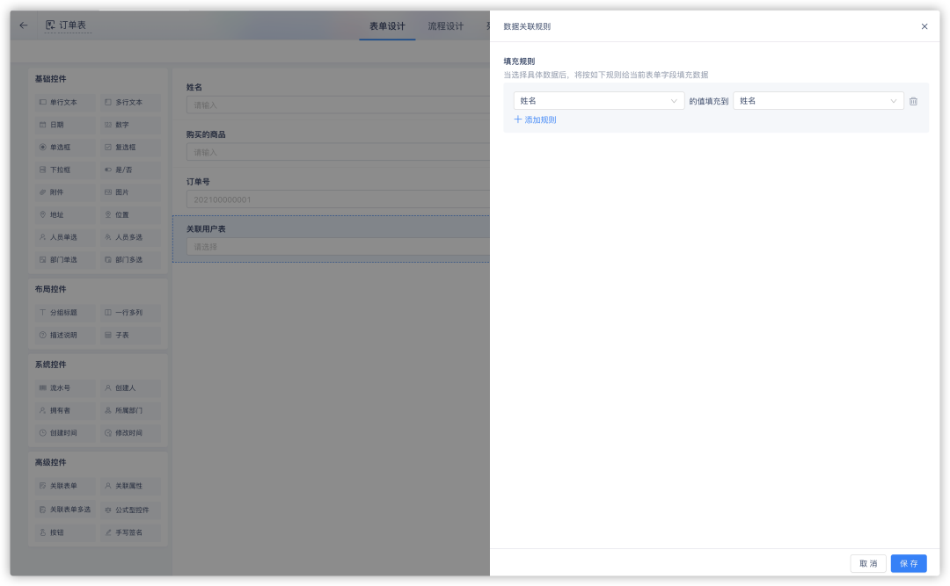Select the 描述说明 layout control
950x586 pixels.
click(65, 335)
